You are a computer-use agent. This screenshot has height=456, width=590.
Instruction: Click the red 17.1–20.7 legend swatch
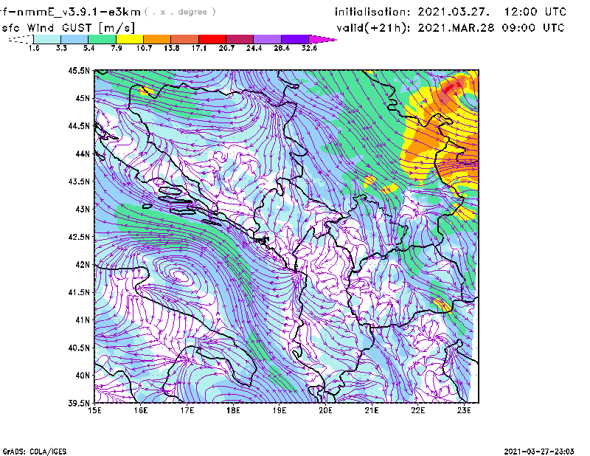click(x=212, y=39)
